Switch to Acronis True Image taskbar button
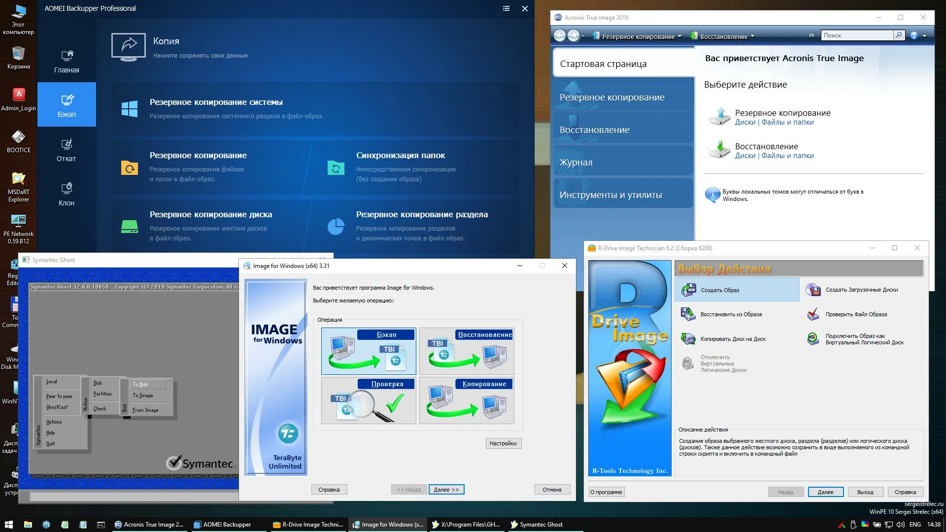The height and width of the screenshot is (532, 946). point(149,525)
